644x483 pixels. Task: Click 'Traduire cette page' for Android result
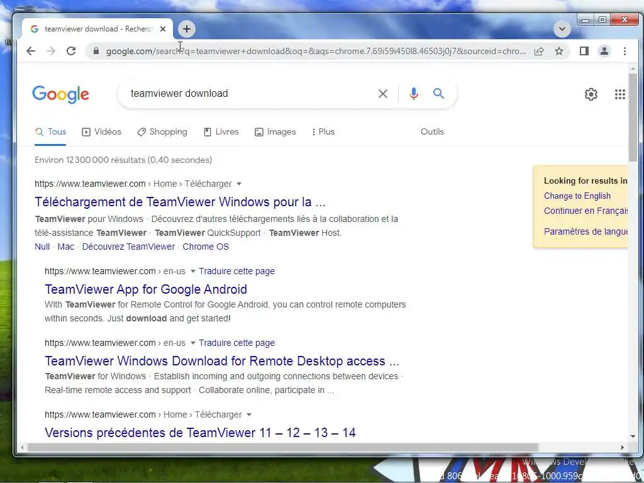coord(237,271)
